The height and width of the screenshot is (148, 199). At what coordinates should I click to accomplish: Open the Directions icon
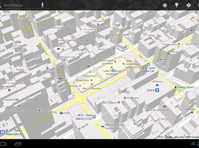click(x=189, y=5)
